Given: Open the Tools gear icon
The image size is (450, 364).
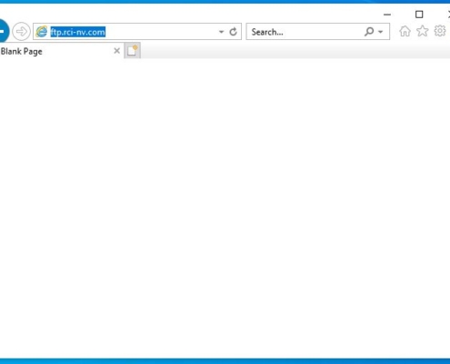Looking at the screenshot, I should 440,31.
